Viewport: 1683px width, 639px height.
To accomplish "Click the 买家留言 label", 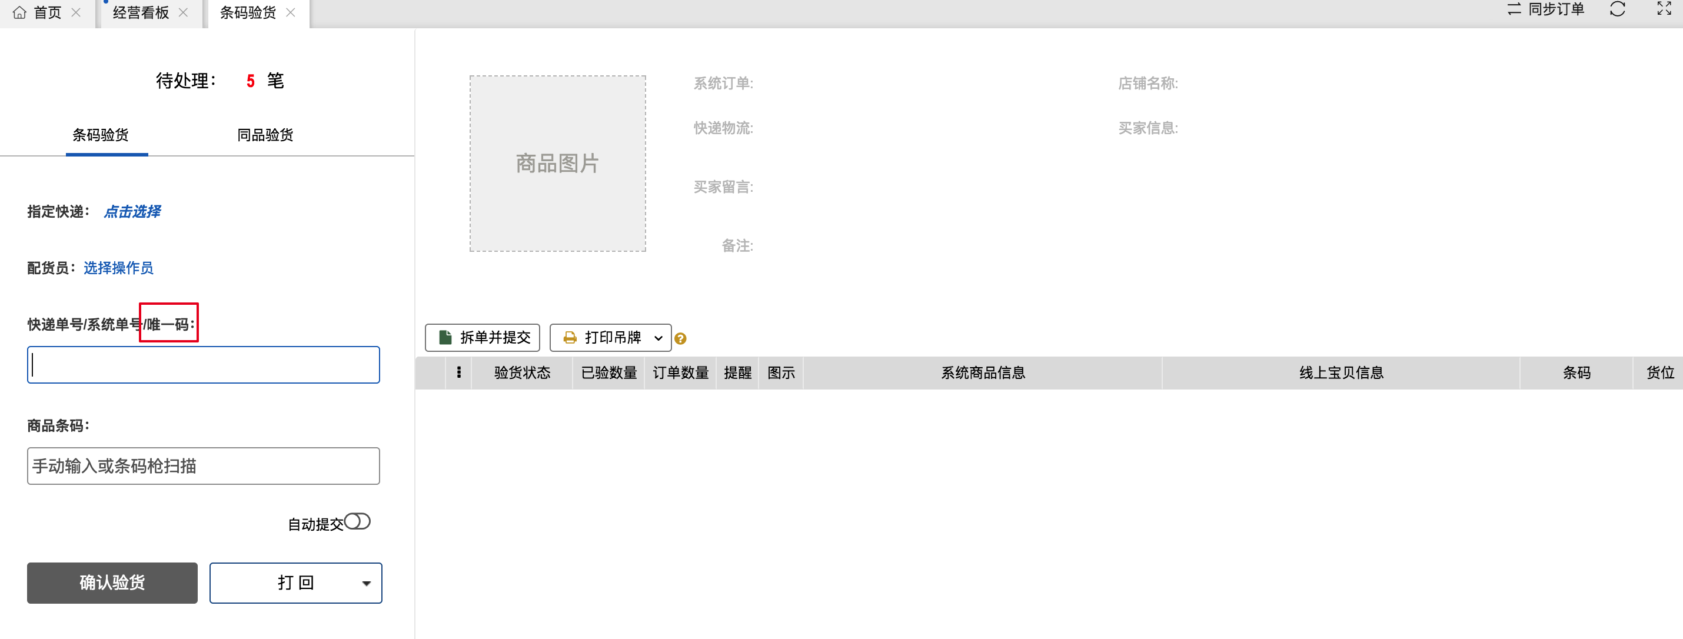I will [x=723, y=187].
